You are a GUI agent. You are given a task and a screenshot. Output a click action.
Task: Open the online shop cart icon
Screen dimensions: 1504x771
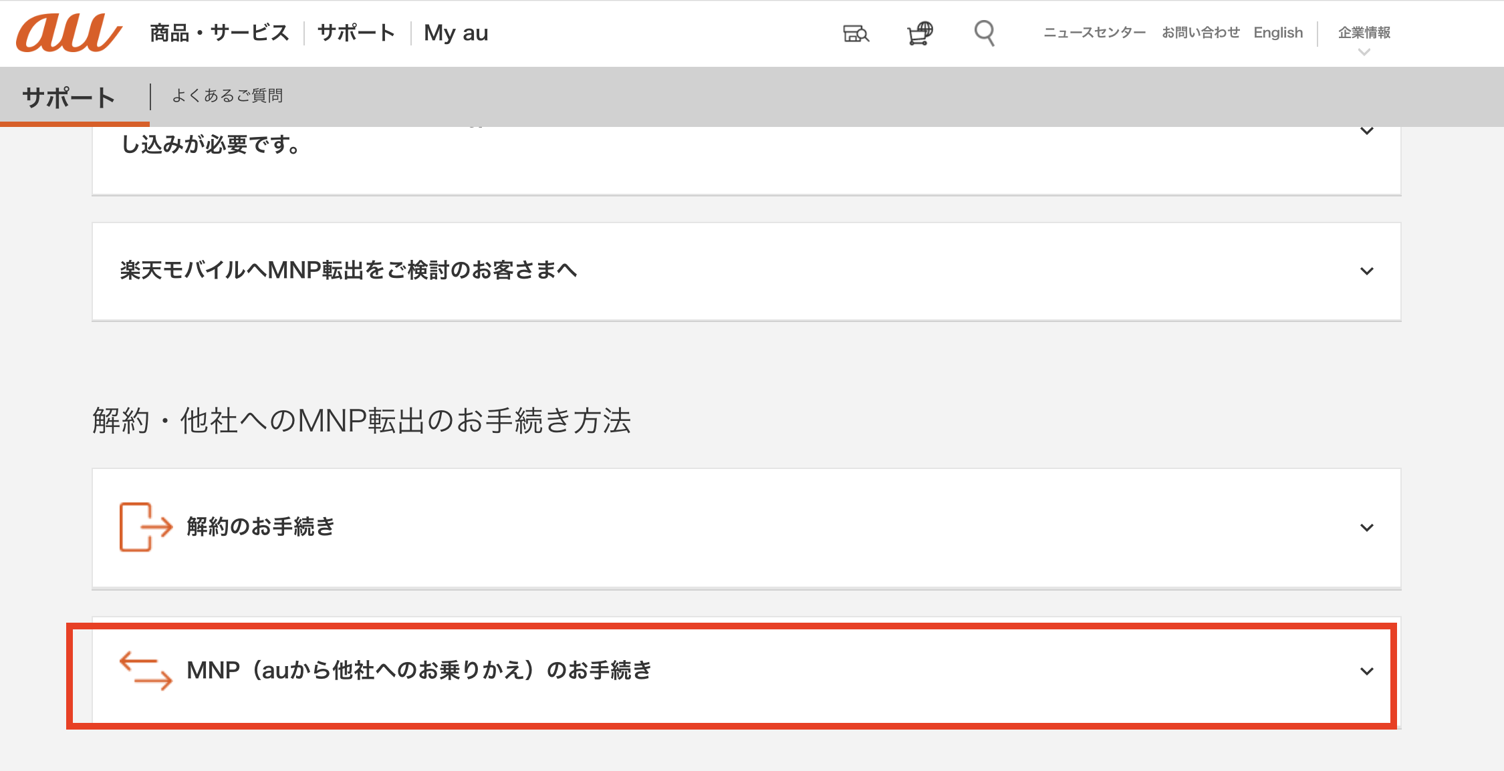click(x=920, y=33)
